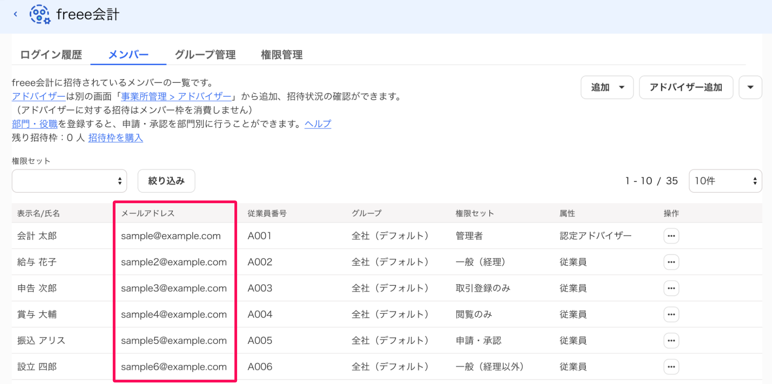Expand the arrow menu next to アドバイザー追加

click(750, 88)
